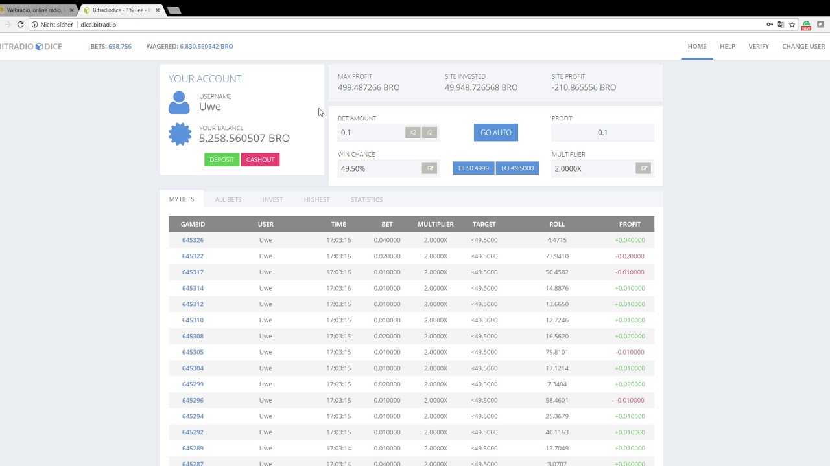Open game ID 645304 link
Image resolution: width=830 pixels, height=466 pixels.
pos(193,368)
